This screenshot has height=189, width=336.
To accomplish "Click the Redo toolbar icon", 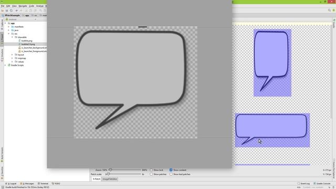I will point(21,10).
